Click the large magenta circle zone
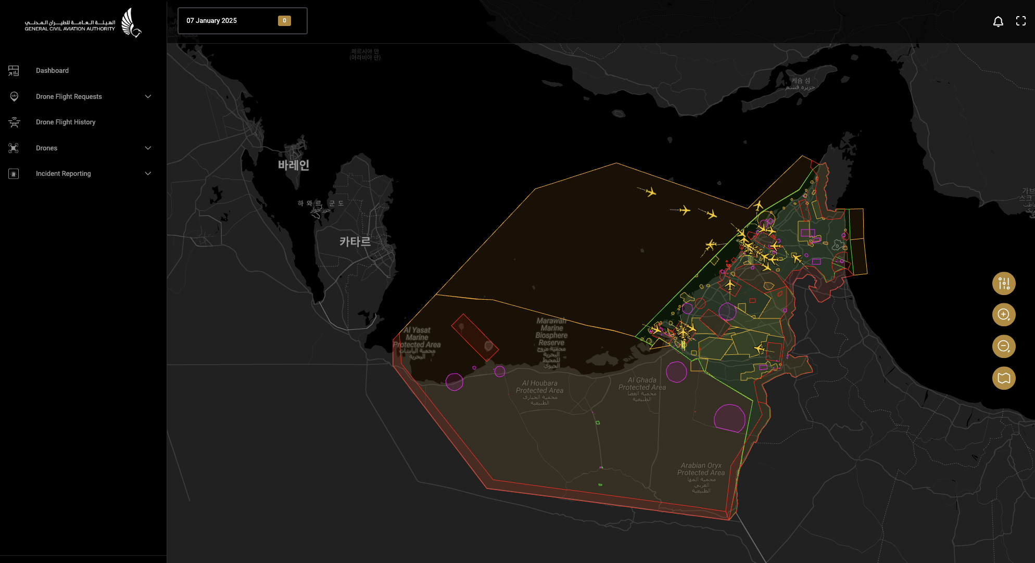Image resolution: width=1035 pixels, height=563 pixels. pos(729,418)
